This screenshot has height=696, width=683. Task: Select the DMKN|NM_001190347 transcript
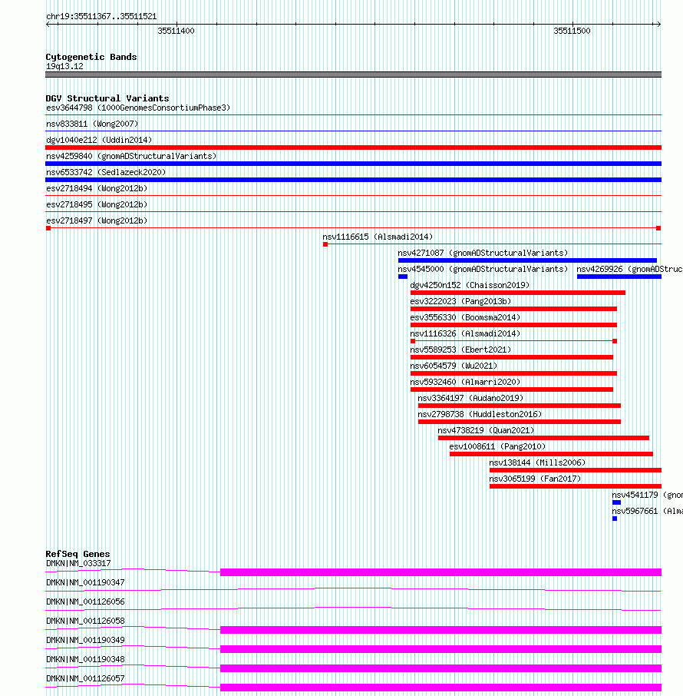pyautogui.click(x=85, y=582)
